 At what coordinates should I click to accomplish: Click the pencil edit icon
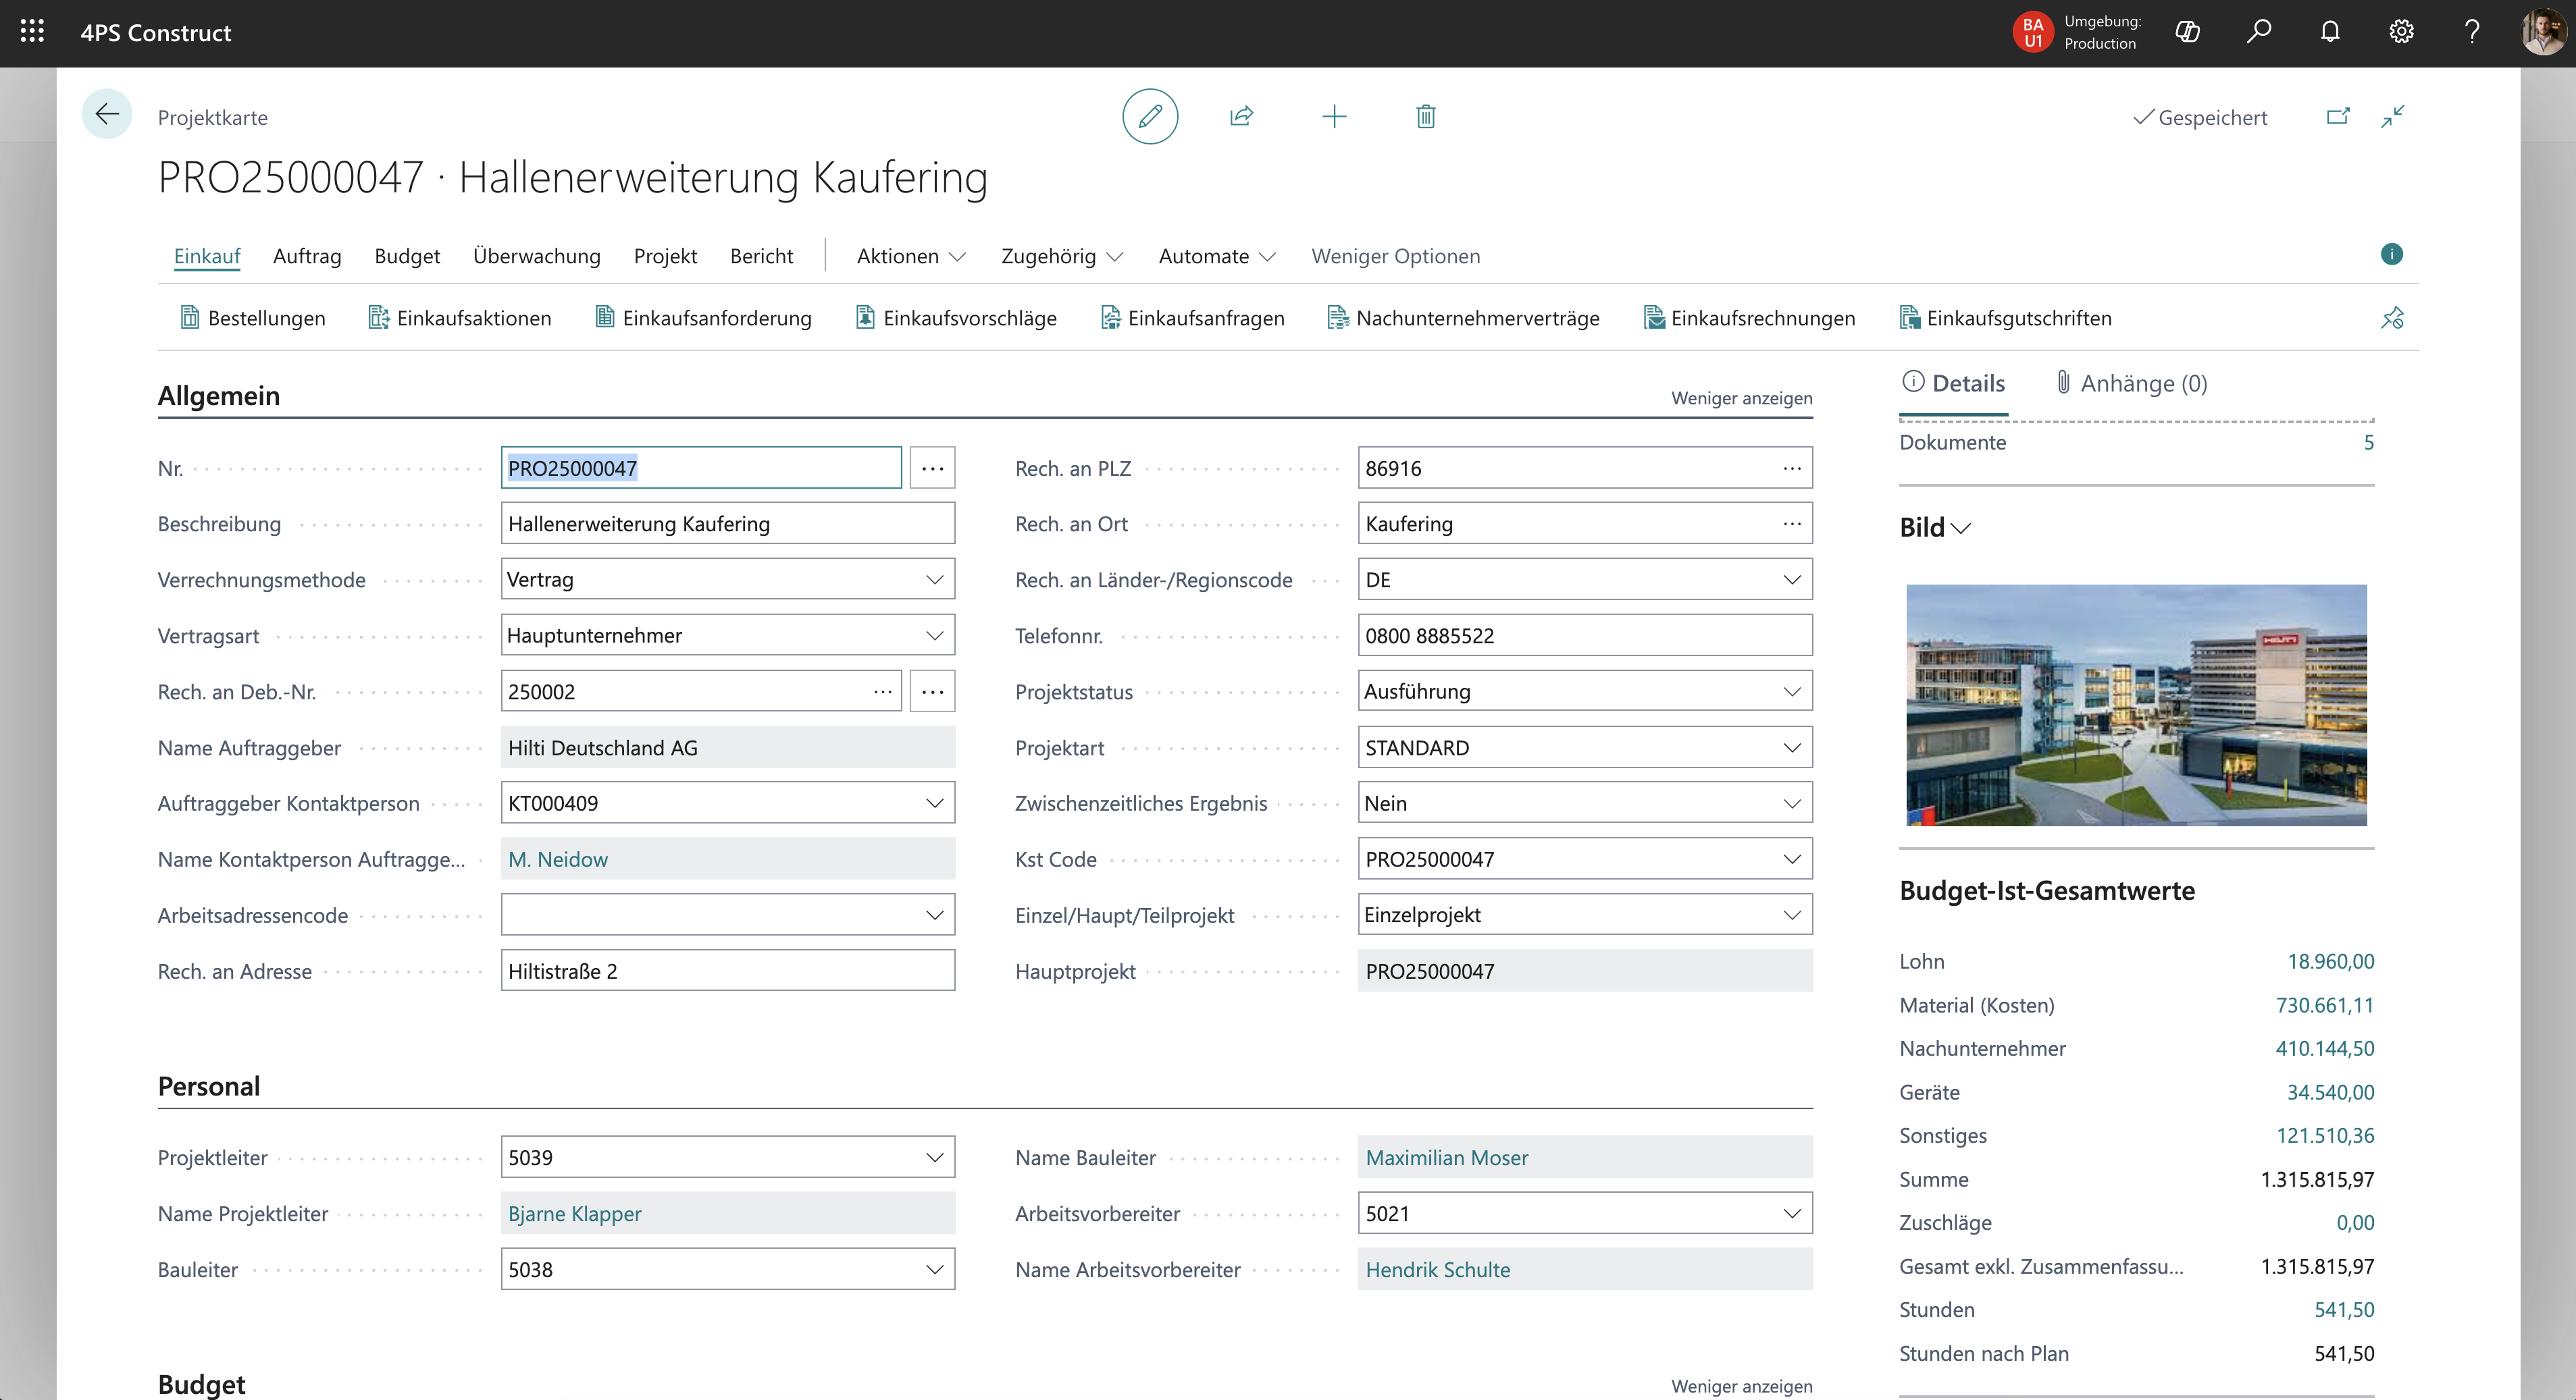tap(1150, 117)
